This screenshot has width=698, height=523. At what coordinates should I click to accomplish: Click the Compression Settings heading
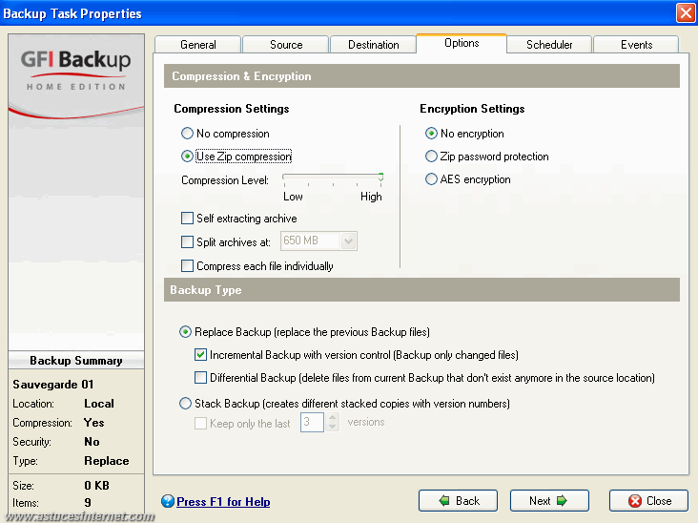coord(232,109)
